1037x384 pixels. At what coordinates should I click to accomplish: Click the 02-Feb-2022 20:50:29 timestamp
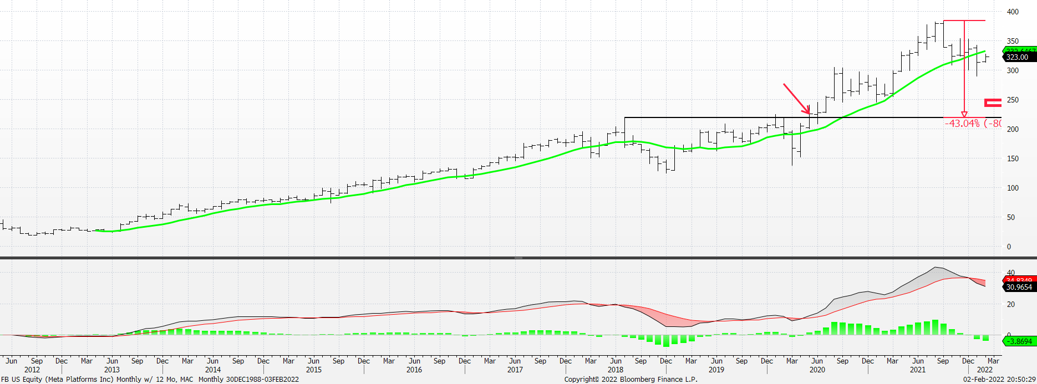(999, 380)
